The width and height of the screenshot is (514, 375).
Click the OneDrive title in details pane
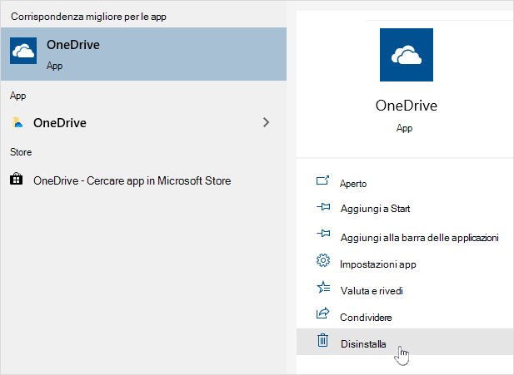407,106
